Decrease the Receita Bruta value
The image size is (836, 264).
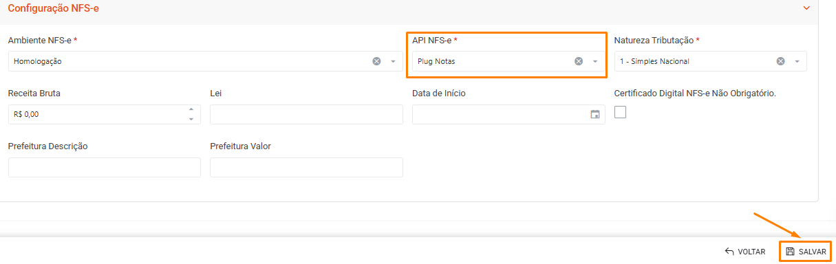tap(191, 119)
